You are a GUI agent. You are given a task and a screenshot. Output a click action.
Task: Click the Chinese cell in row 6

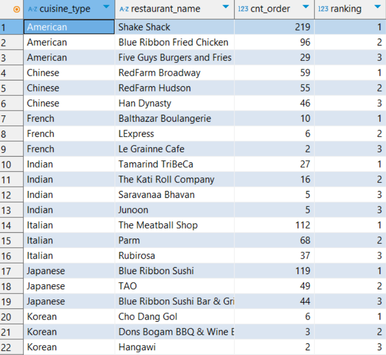click(69, 103)
